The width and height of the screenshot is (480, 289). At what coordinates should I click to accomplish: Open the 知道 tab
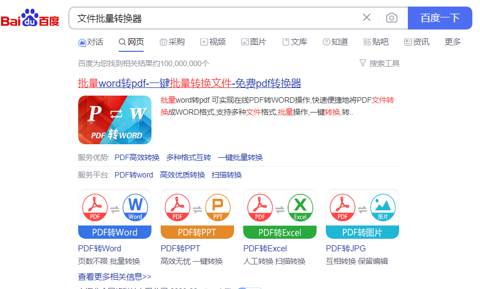335,42
